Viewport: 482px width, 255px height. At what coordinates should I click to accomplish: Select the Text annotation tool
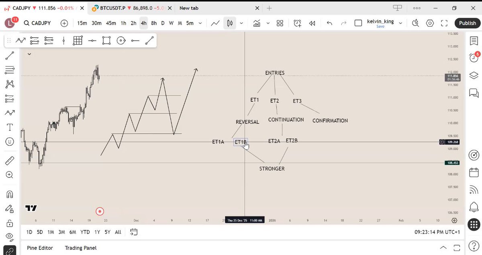point(10,127)
